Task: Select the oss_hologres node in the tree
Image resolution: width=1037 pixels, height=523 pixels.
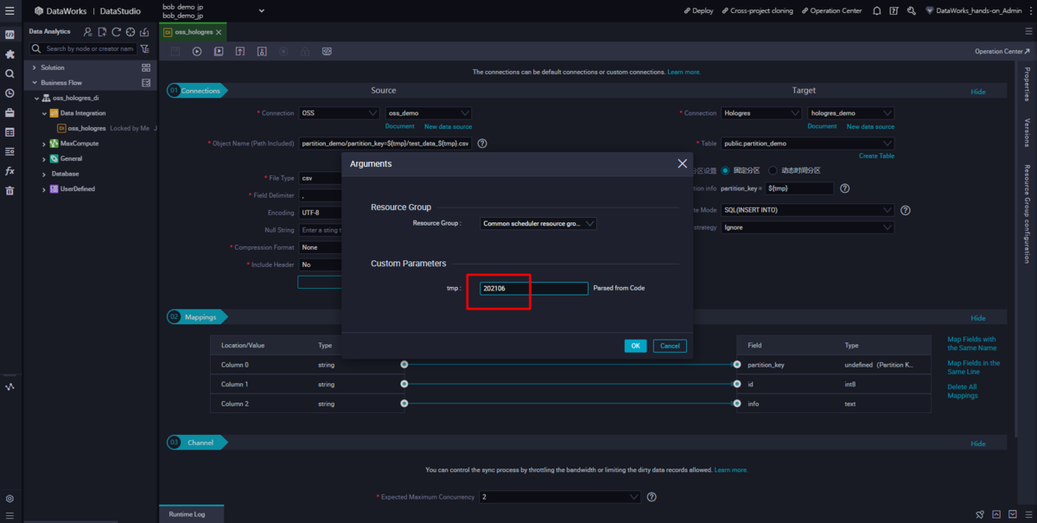Action: [x=87, y=128]
